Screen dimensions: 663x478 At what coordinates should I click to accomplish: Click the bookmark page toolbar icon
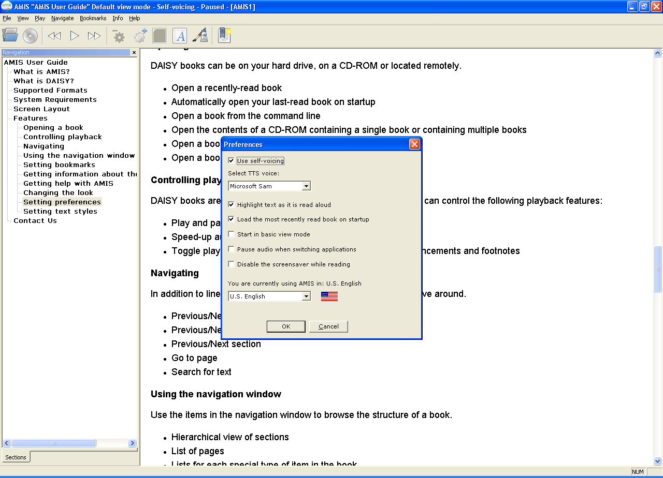click(x=224, y=35)
